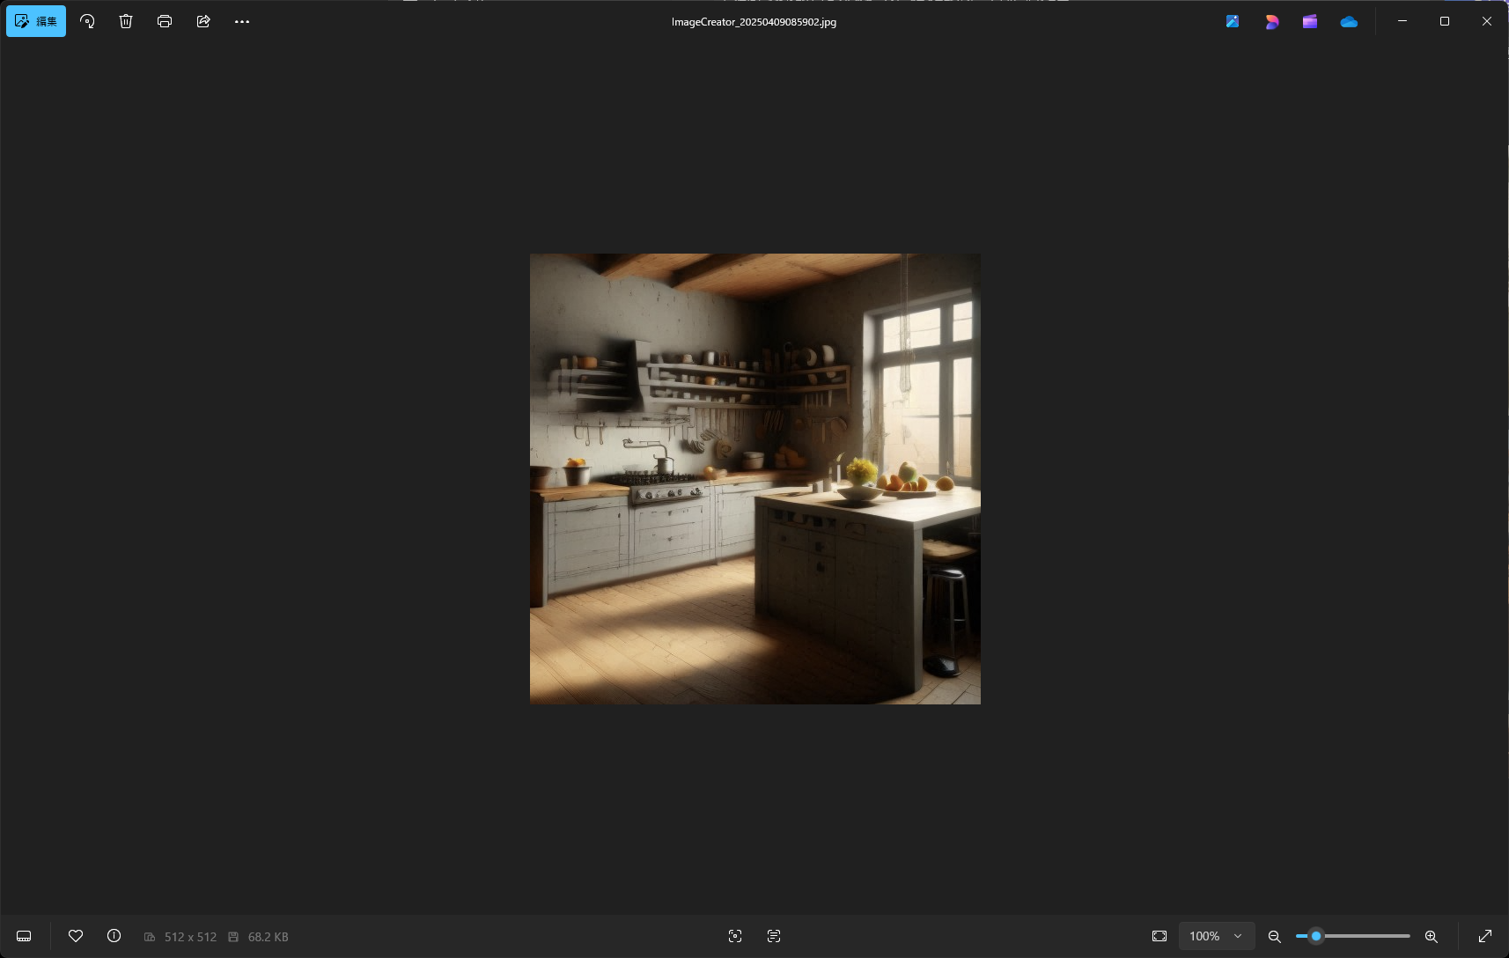
Task: Open the OneDrive cloud icon
Action: [x=1349, y=21]
